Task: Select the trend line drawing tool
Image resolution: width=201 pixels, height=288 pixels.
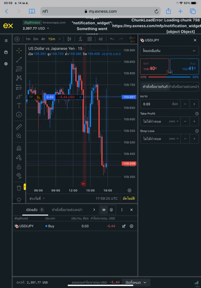Action: click(19, 59)
